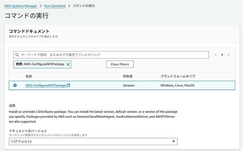
Task: Click the 名前 column header
Action: click(29, 76)
